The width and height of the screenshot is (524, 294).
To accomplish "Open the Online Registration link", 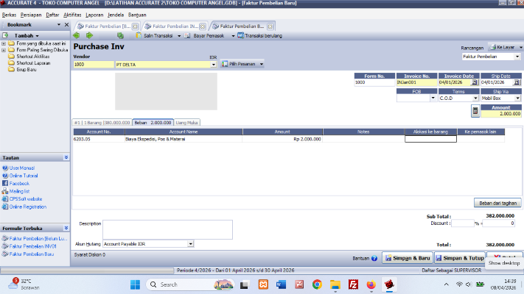I will point(28,207).
